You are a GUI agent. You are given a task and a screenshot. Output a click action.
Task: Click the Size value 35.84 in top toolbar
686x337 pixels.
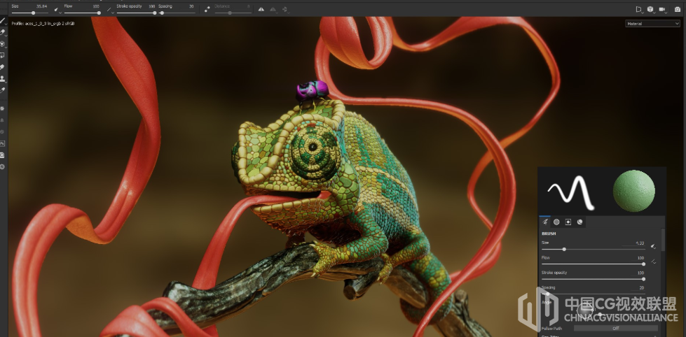click(x=41, y=6)
